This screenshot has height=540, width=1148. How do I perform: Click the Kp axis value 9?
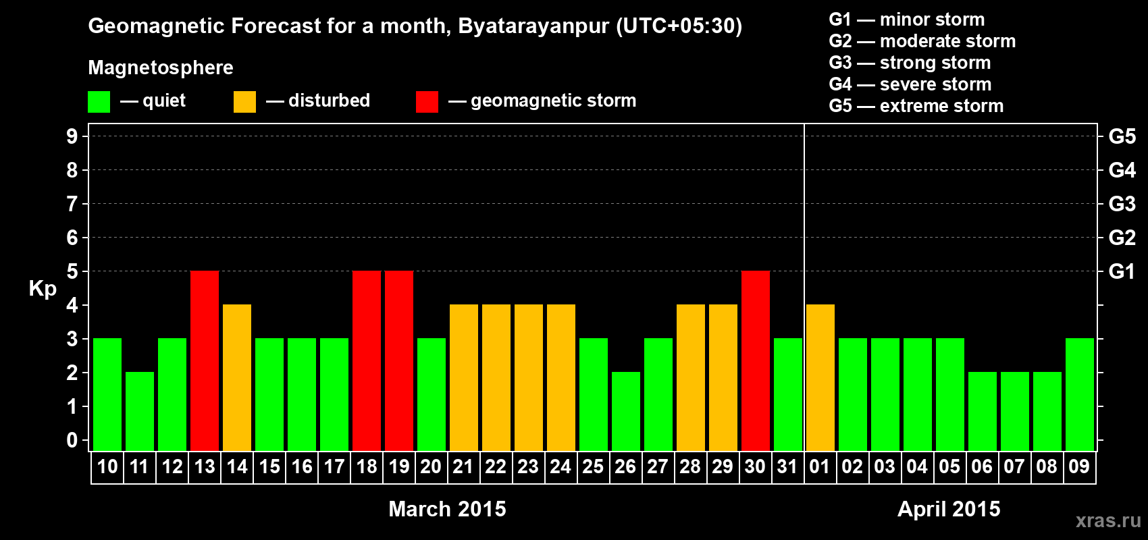pyautogui.click(x=72, y=136)
